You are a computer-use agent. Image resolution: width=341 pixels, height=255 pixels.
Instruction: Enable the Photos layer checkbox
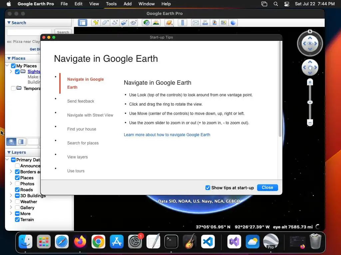pyautogui.click(x=17, y=184)
